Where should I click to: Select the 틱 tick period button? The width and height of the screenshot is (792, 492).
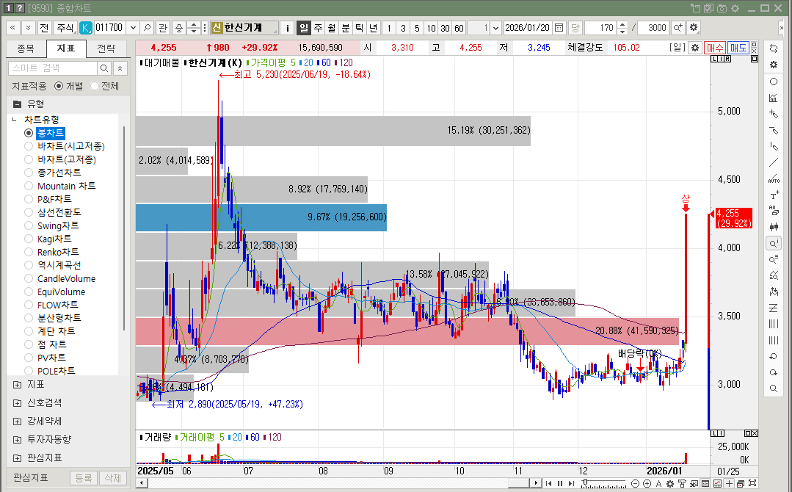pos(359,28)
